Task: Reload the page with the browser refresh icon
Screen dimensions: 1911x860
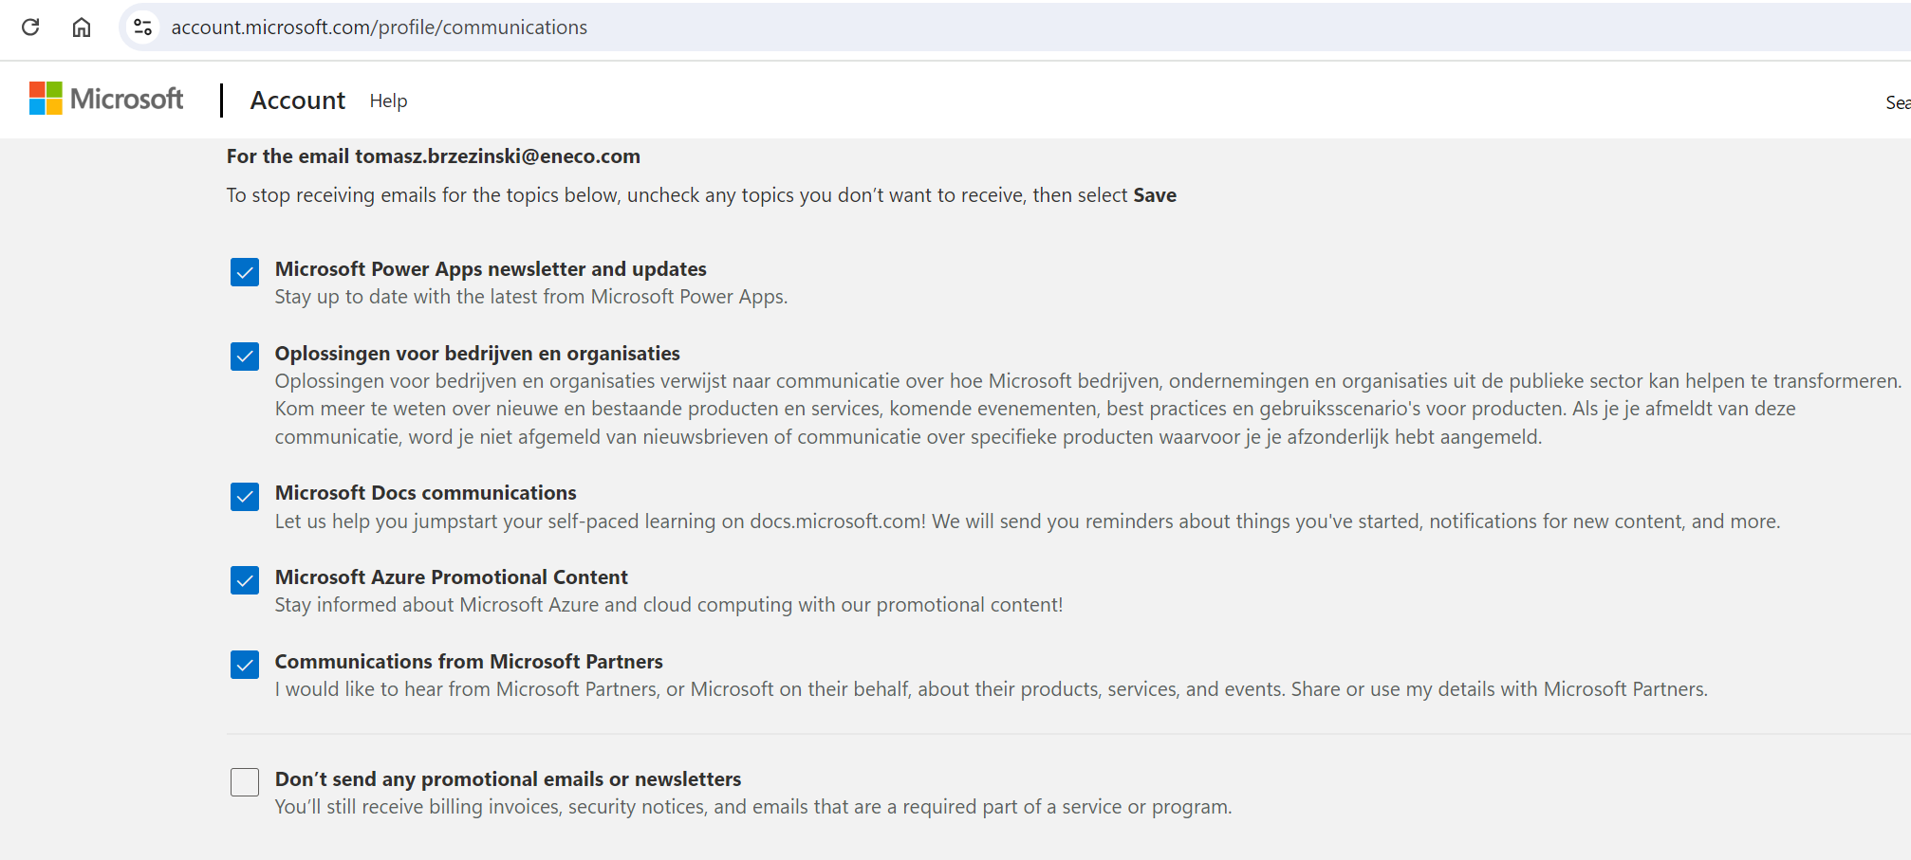Action: pyautogui.click(x=30, y=27)
